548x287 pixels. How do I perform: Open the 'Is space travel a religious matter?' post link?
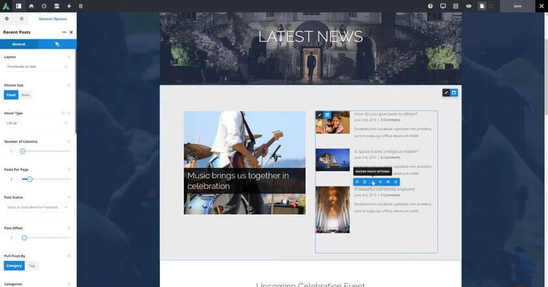pos(386,151)
